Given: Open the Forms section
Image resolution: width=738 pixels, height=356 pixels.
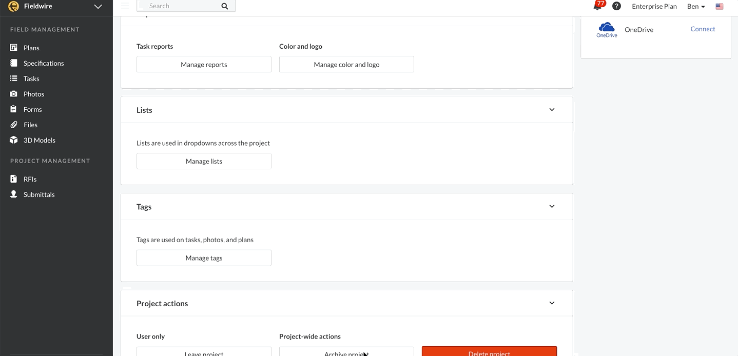Looking at the screenshot, I should tap(32, 109).
